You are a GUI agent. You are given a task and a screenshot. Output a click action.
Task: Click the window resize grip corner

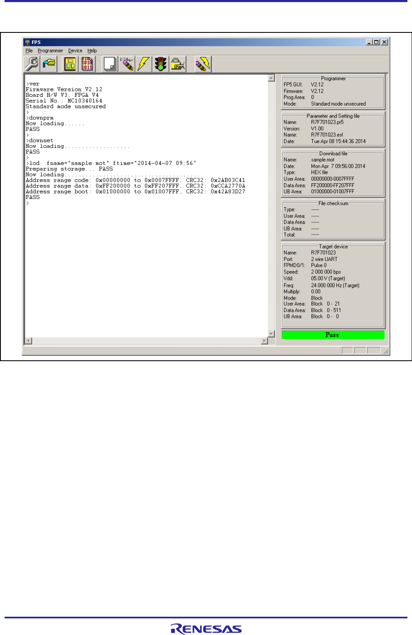pos(386,351)
